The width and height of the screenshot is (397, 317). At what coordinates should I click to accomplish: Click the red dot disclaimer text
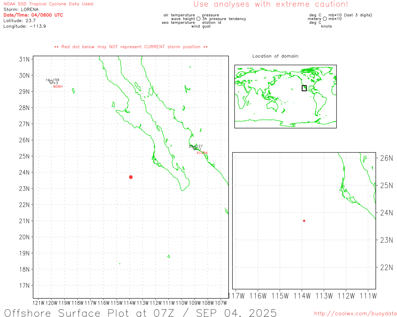click(x=131, y=47)
